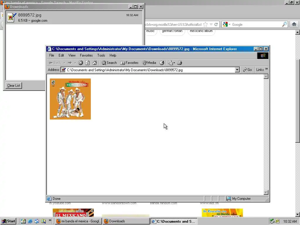The width and height of the screenshot is (300, 225).
Task: Click the 'music' suggestion chip
Action: tap(151, 32)
